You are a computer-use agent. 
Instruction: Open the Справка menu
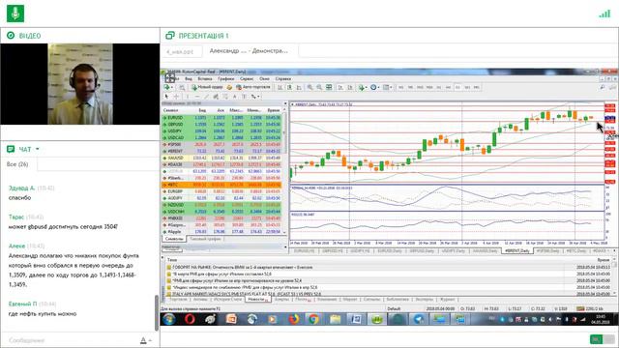pyautogui.click(x=283, y=79)
